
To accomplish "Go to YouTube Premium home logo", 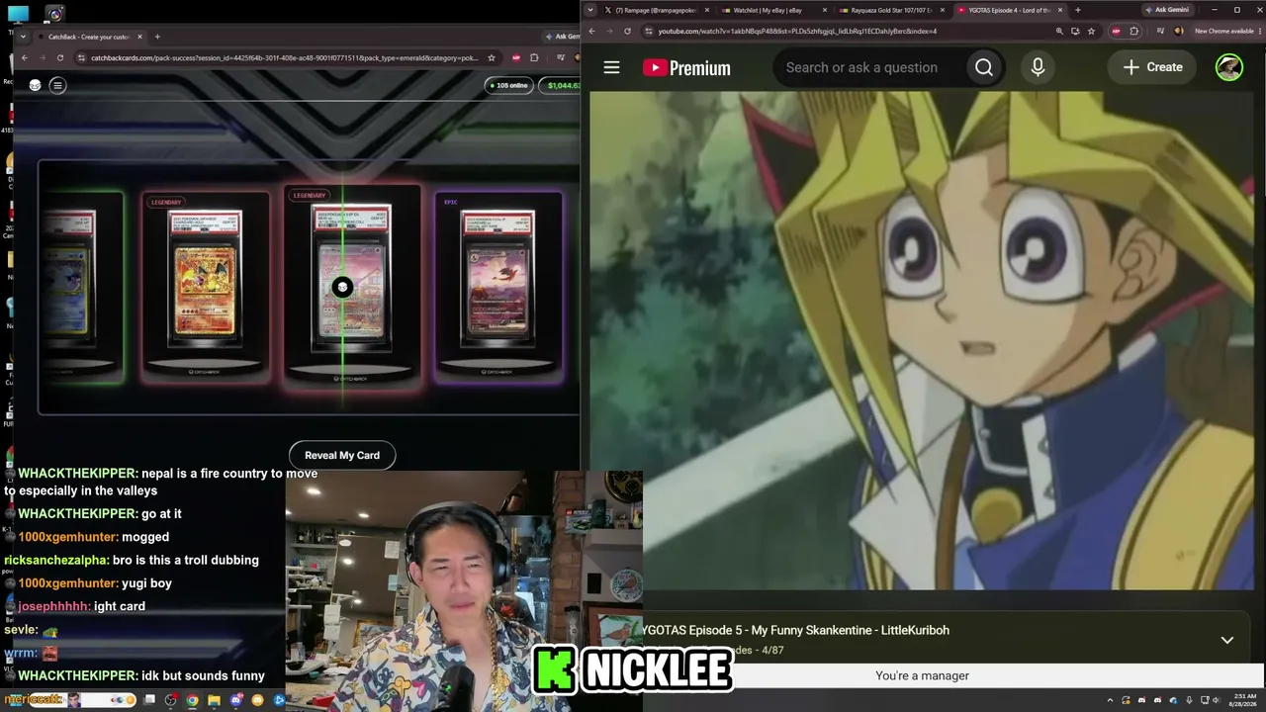I will pos(686,67).
